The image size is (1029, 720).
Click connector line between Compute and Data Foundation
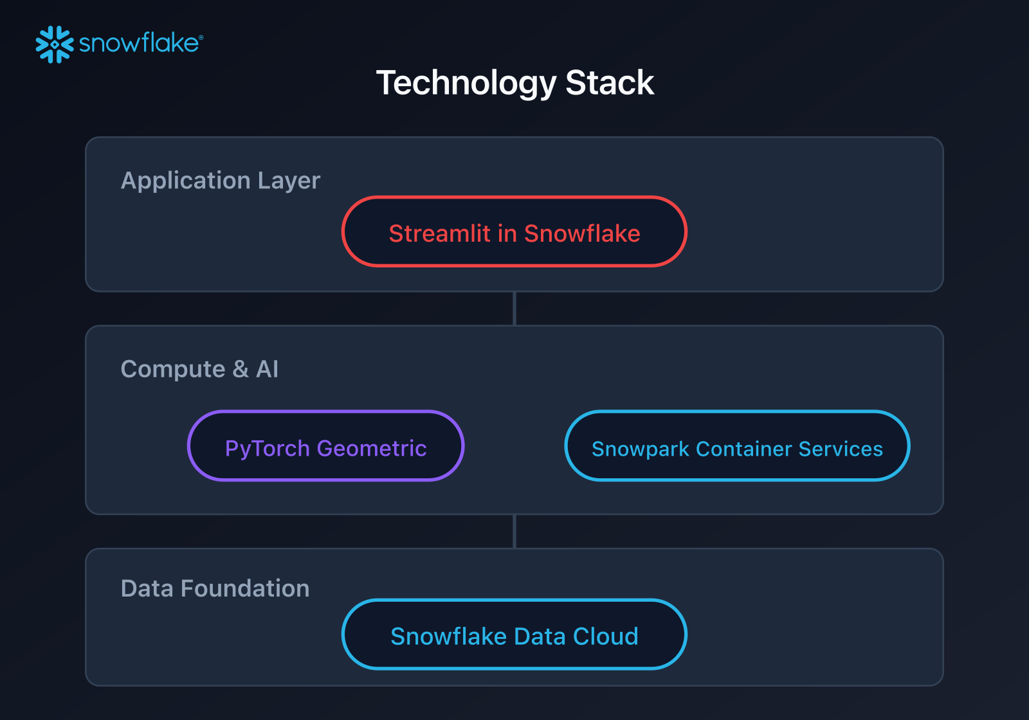514,531
